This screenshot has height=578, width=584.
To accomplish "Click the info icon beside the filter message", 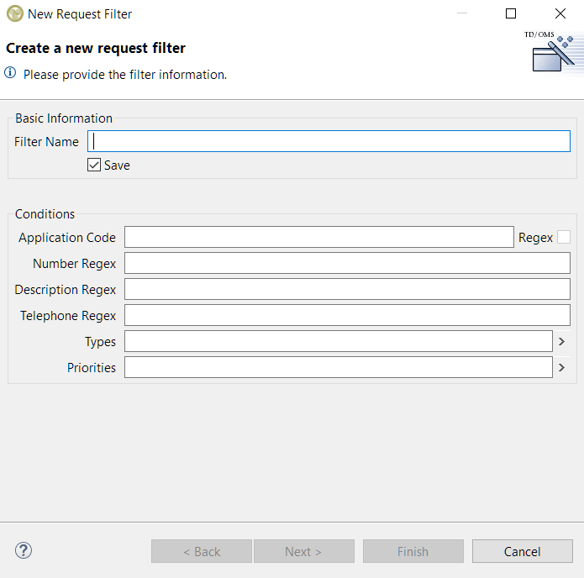I will point(11,74).
